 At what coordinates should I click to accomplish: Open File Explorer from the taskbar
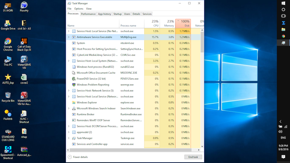coord(283,30)
